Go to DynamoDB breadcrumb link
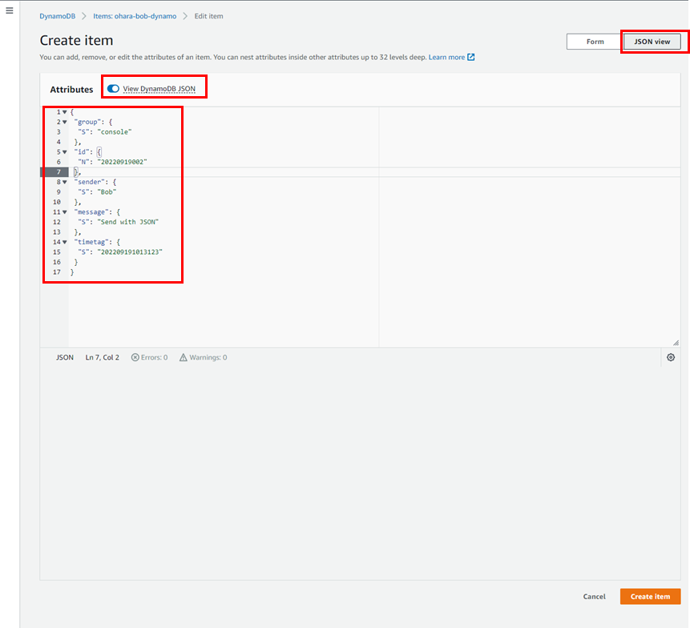Screen dimensions: 690x628 (x=58, y=16)
